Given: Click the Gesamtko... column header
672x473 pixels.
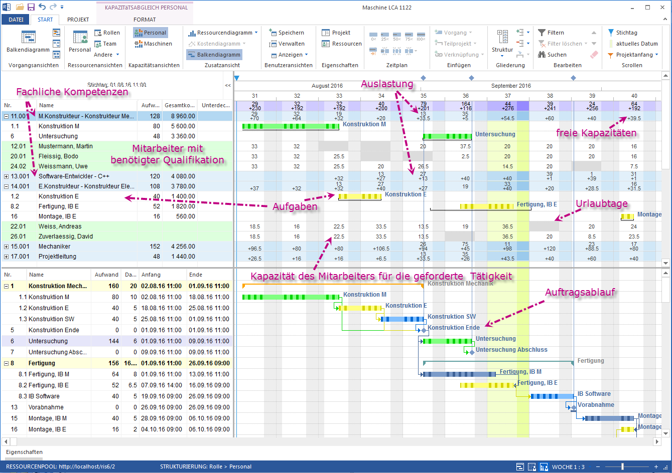Looking at the screenshot, I should coord(180,105).
